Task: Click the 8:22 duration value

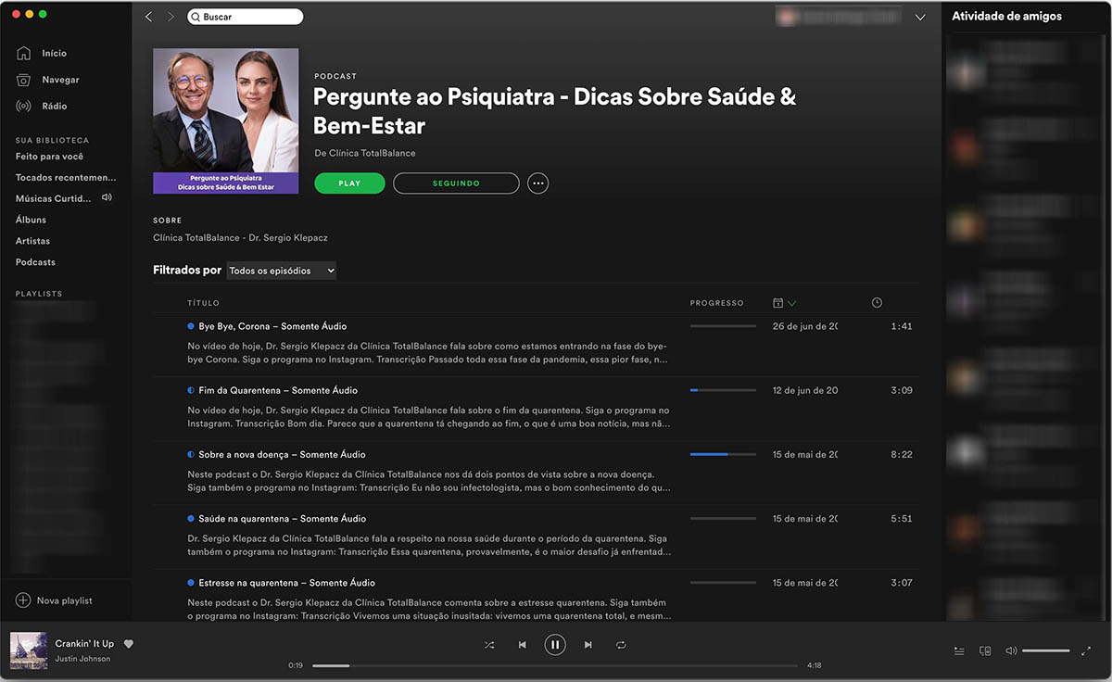Action: [x=902, y=454]
